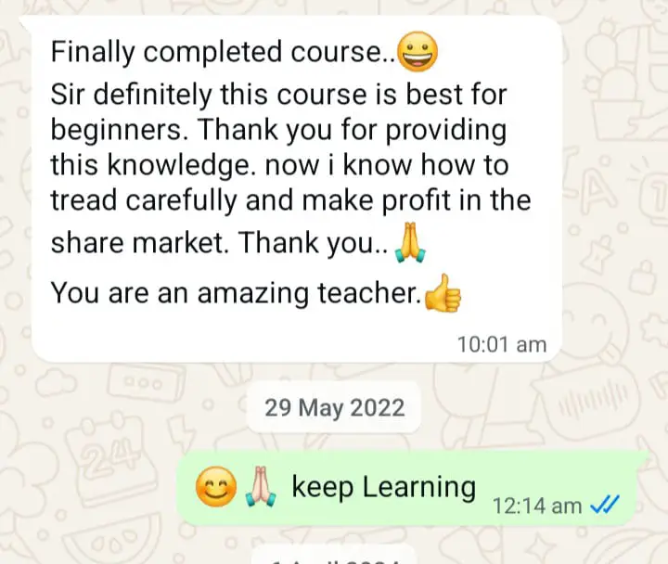Click the word 'beginners' in the message
Screen dimensions: 668x564
point(115,130)
